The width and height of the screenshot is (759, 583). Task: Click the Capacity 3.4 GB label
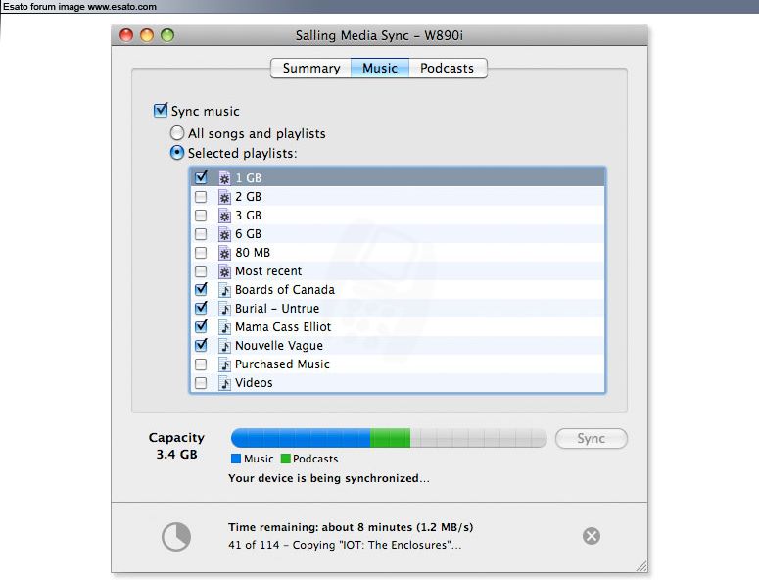tap(176, 446)
